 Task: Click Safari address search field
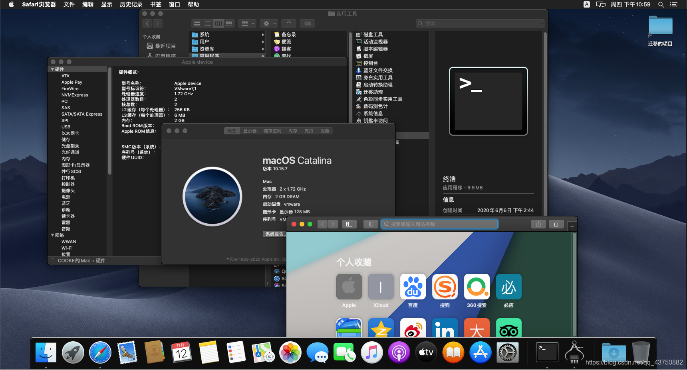439,224
